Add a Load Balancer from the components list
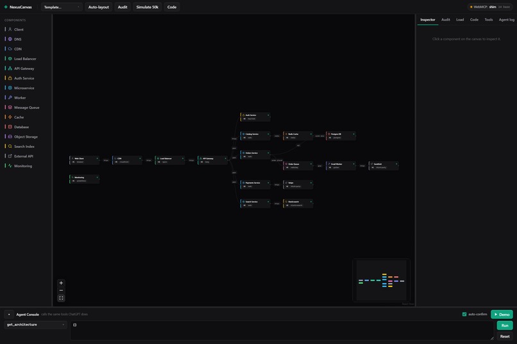This screenshot has height=344, width=517. click(26, 58)
